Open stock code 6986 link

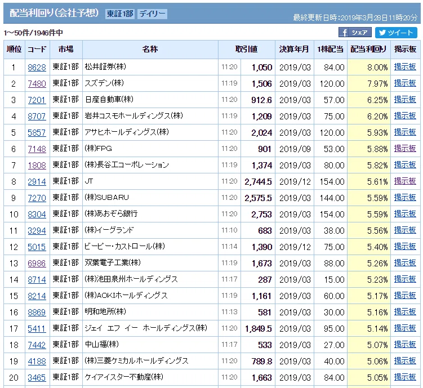(37, 263)
